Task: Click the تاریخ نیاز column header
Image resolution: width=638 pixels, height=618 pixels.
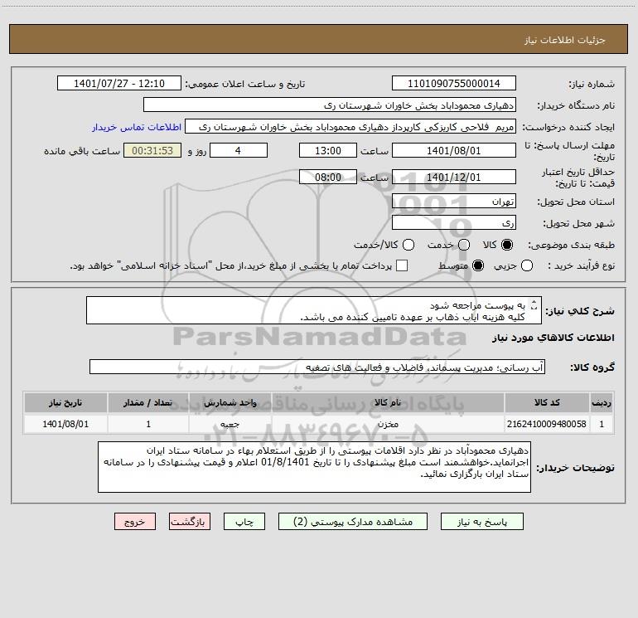Action: click(65, 402)
